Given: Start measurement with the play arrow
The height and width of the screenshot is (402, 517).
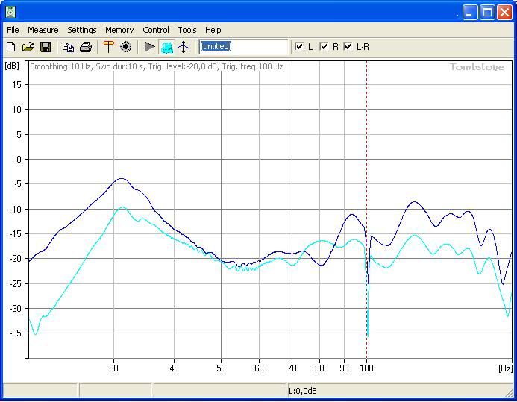Looking at the screenshot, I should pyautogui.click(x=150, y=47).
